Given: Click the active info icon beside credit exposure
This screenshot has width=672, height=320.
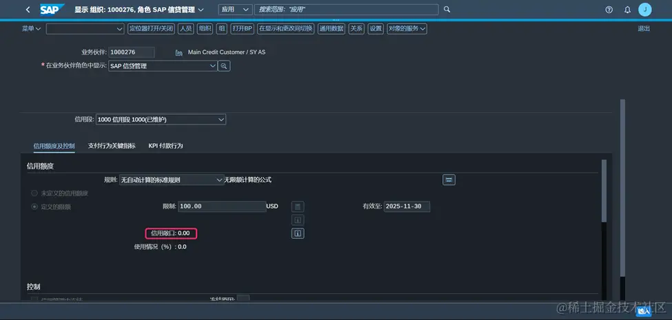Looking at the screenshot, I should tap(298, 233).
